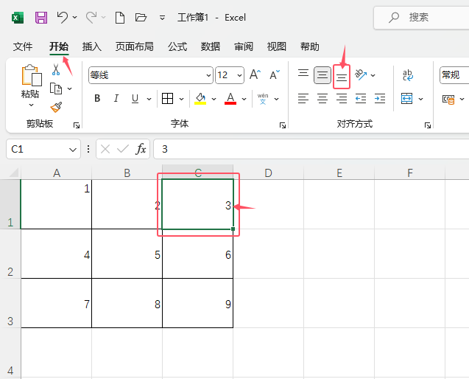This screenshot has height=379, width=469.
Task: Toggle top vertical alignment
Action: point(303,74)
